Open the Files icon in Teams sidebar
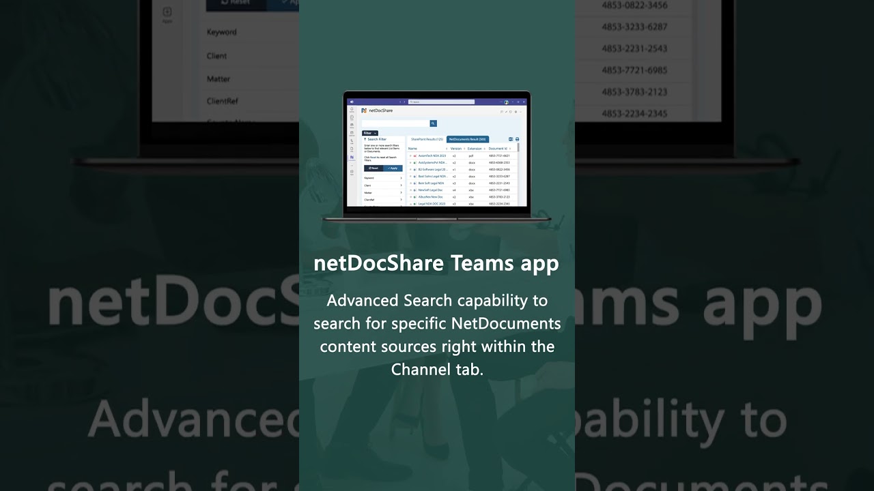Viewport: 874px width, 491px height. pyautogui.click(x=352, y=149)
